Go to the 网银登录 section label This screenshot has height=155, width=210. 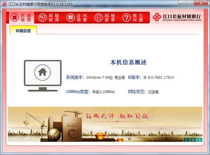click(110, 18)
